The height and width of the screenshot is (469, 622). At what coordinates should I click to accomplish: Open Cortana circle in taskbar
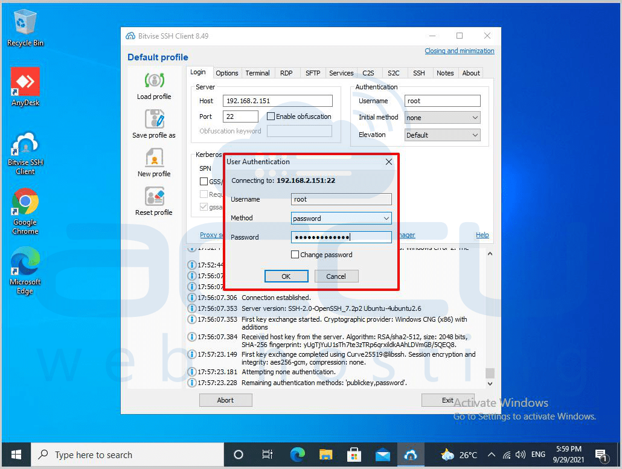tap(239, 455)
